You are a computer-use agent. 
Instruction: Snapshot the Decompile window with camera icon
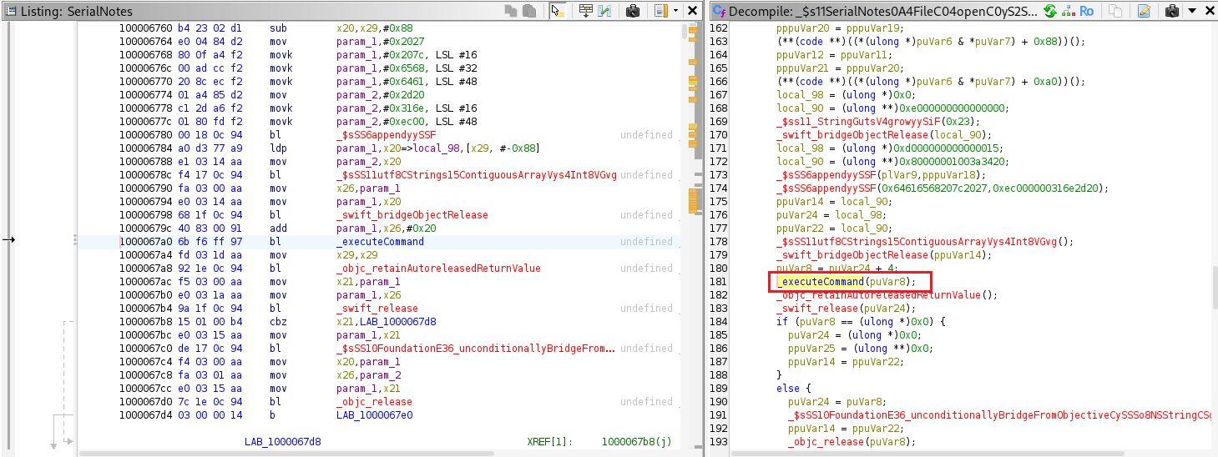tap(1171, 11)
